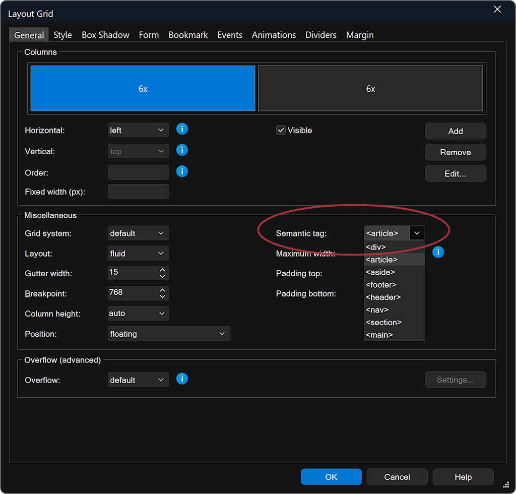Click the Fixed width (px) input field
This screenshot has width=516, height=494.
pyautogui.click(x=139, y=192)
